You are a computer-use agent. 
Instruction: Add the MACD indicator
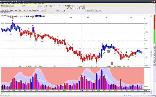30,10
